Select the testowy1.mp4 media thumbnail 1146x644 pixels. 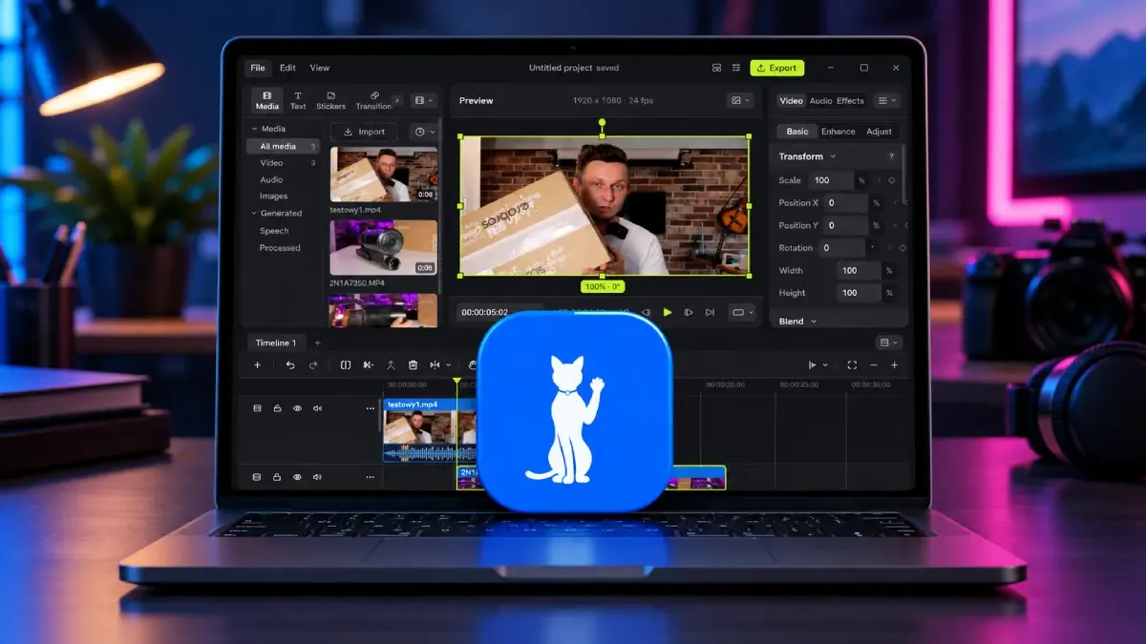click(384, 175)
